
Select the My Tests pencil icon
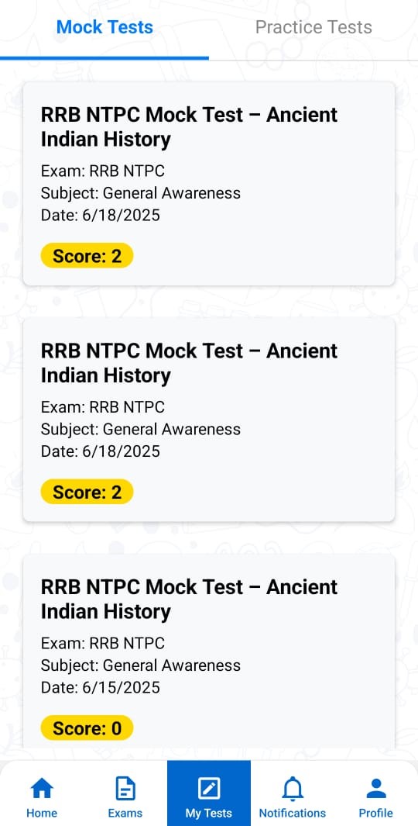209,789
